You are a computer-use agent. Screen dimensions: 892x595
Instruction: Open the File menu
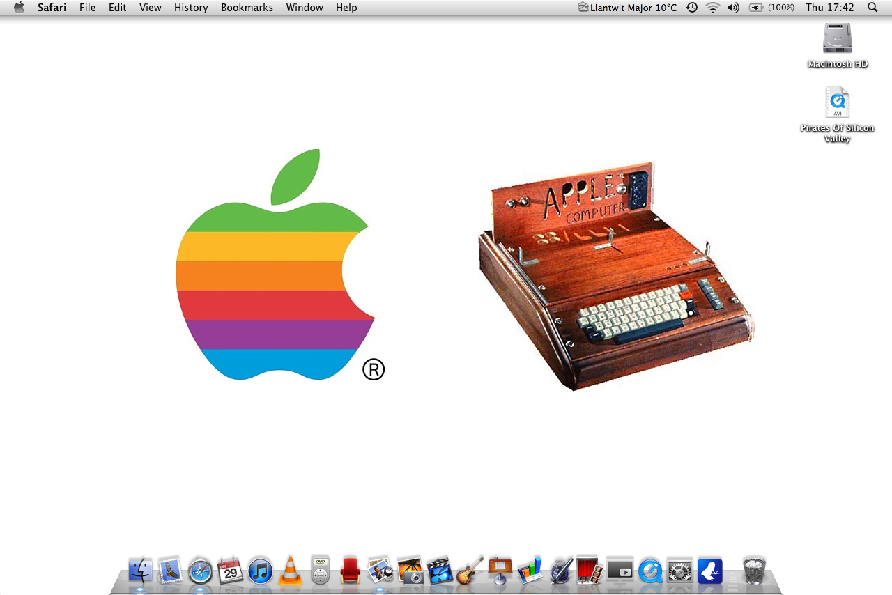[88, 8]
